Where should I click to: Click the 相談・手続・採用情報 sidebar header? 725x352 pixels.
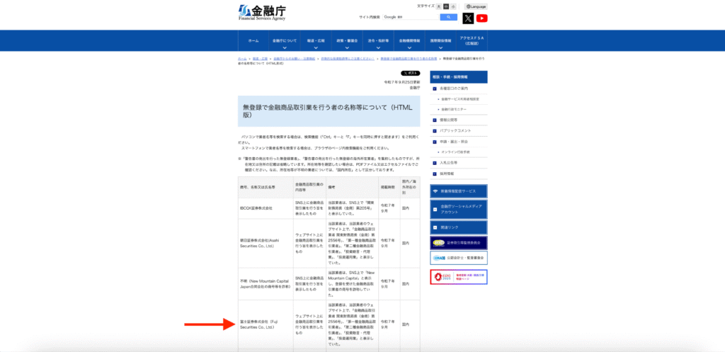459,77
